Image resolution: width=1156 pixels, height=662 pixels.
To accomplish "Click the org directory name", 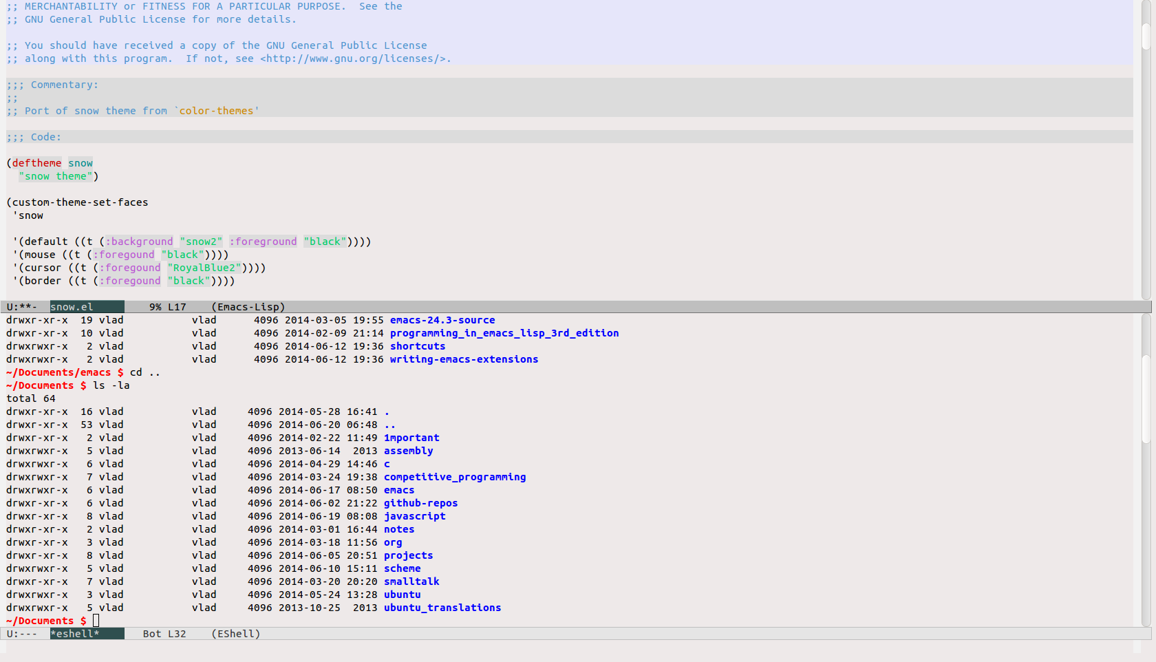I will coord(393,542).
